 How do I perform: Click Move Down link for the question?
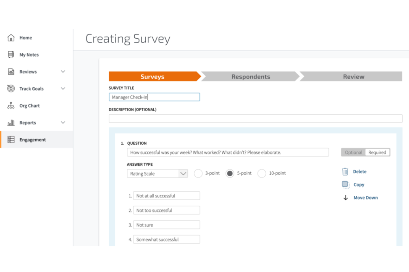(x=365, y=198)
